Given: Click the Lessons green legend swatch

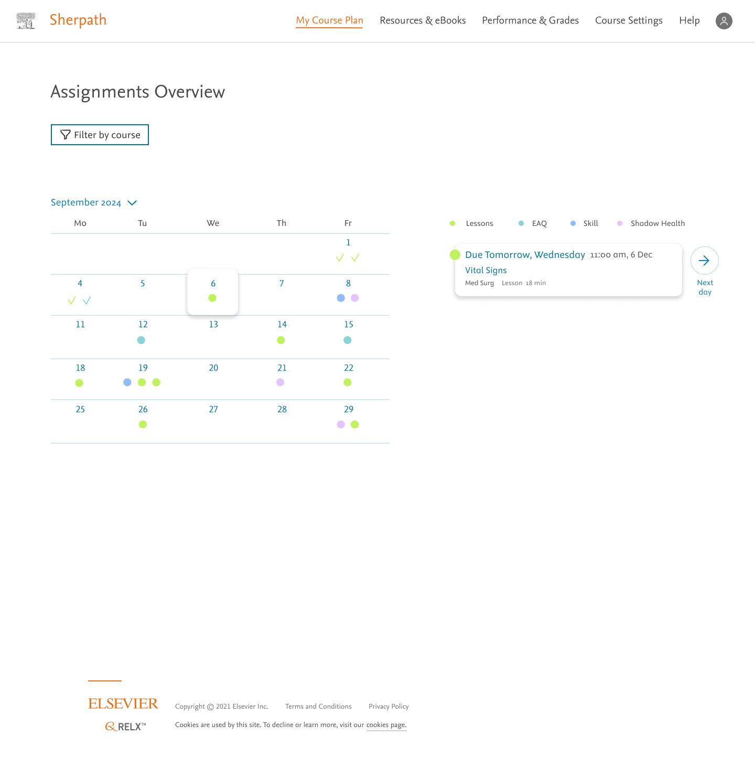Looking at the screenshot, I should click(452, 223).
